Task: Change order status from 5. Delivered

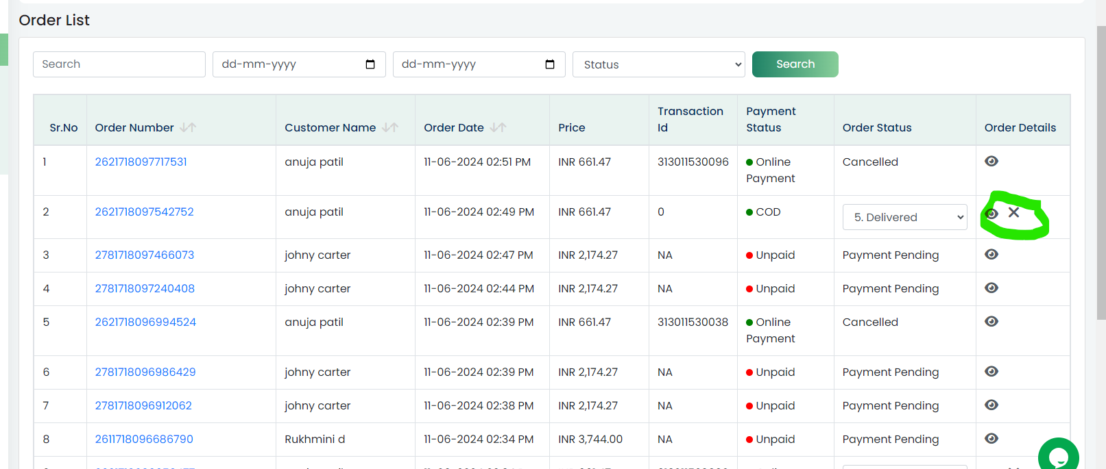Action: coord(905,217)
